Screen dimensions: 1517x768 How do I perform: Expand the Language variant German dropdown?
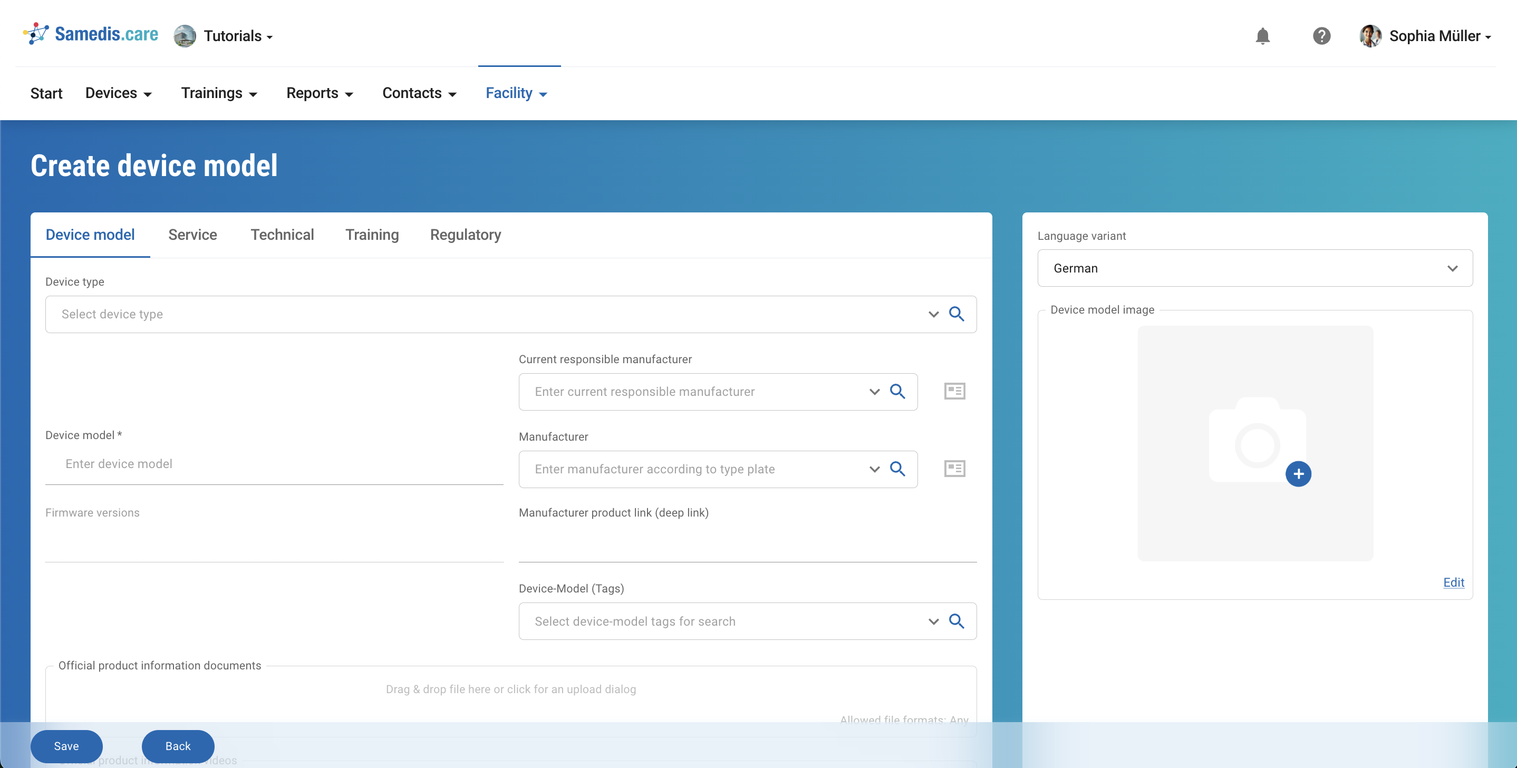coord(1254,268)
